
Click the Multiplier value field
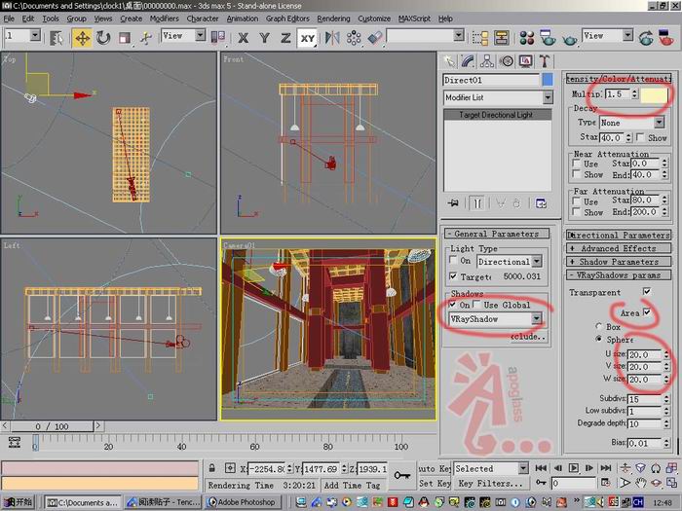click(617, 94)
